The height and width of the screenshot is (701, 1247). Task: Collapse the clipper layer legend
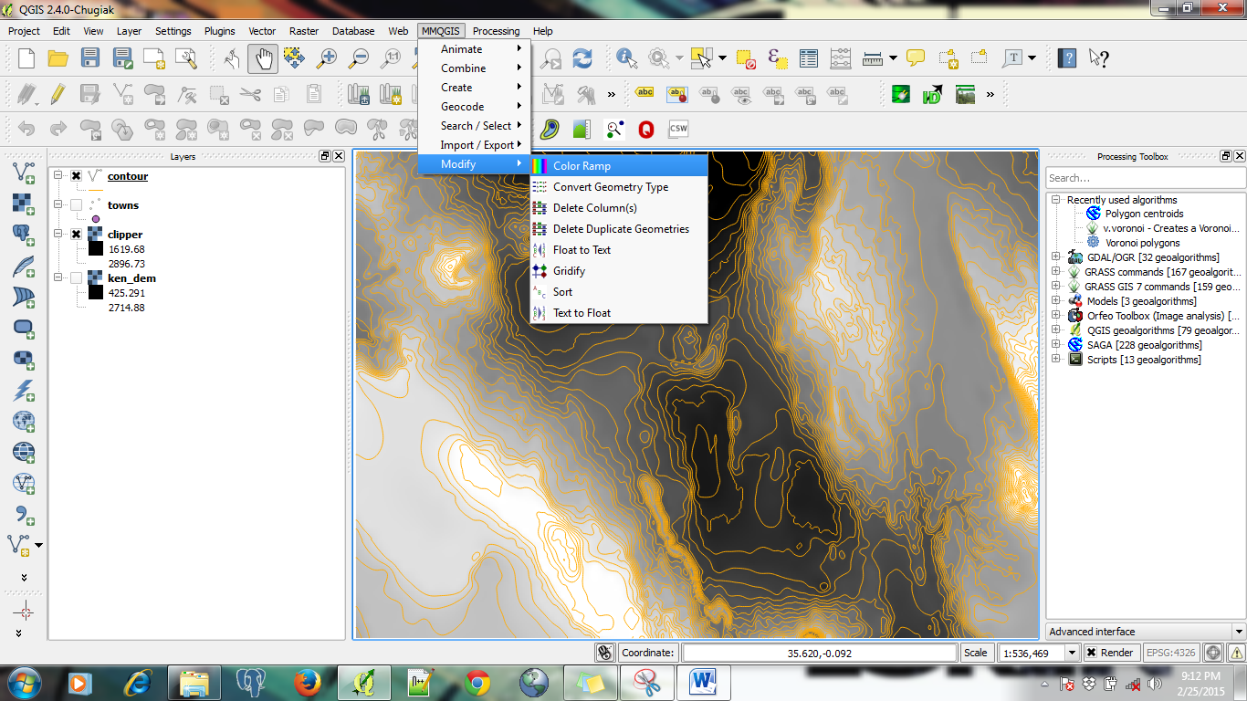click(x=57, y=234)
